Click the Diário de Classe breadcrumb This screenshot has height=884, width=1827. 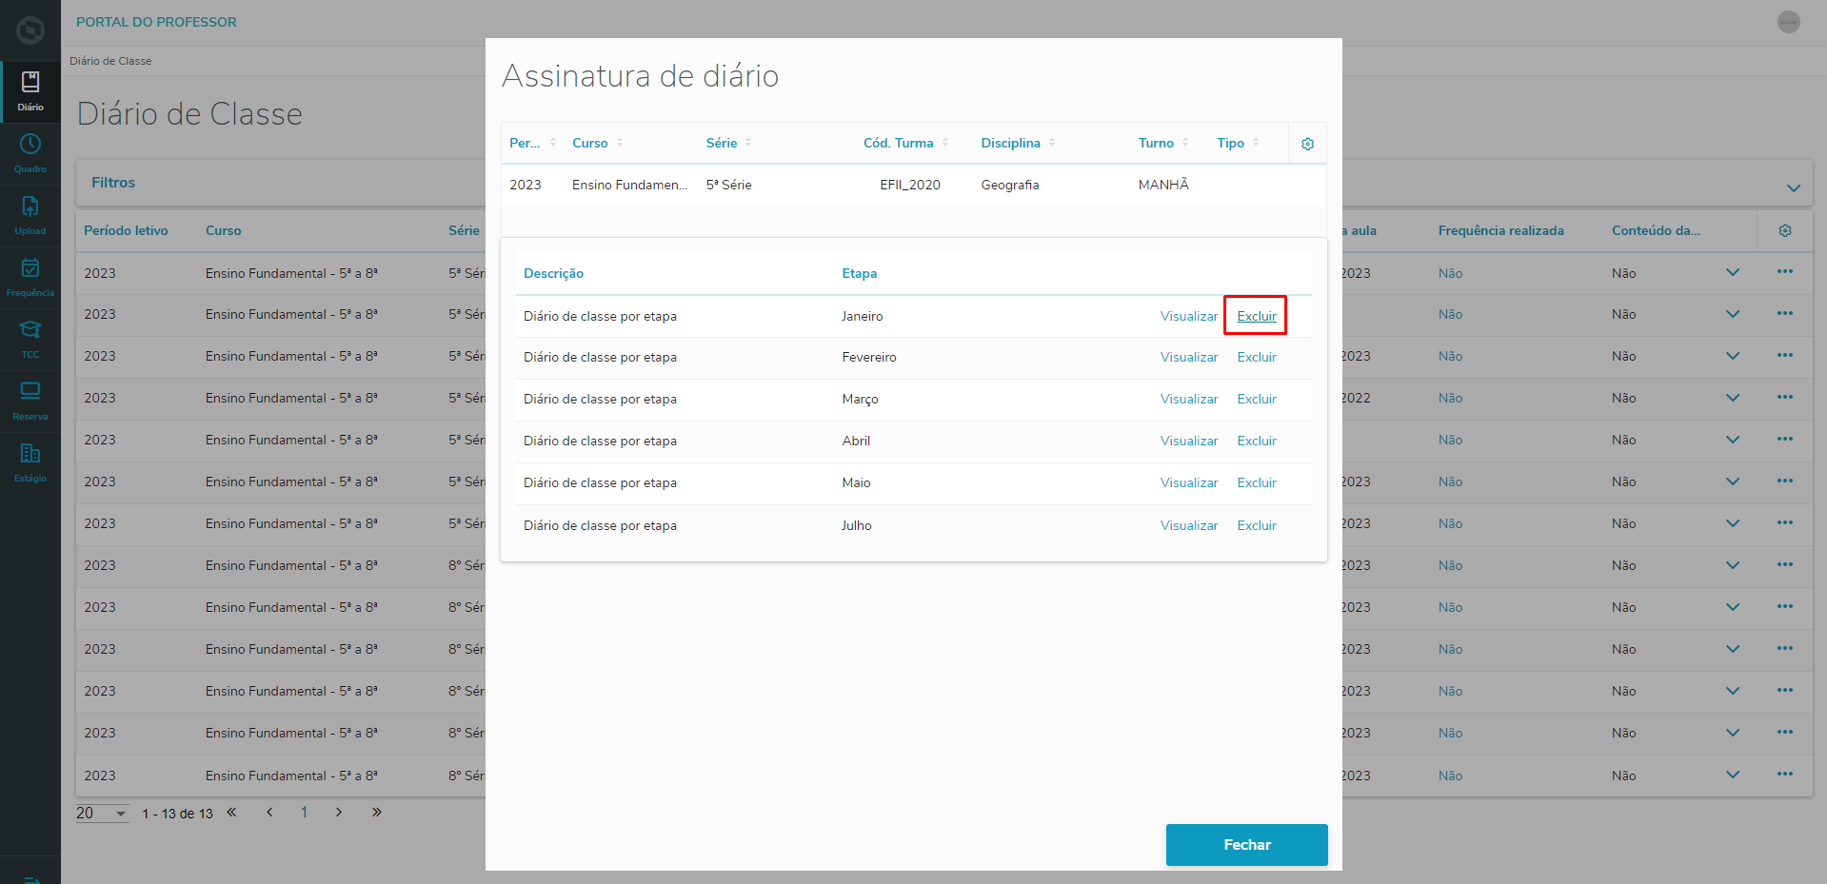[x=110, y=61]
